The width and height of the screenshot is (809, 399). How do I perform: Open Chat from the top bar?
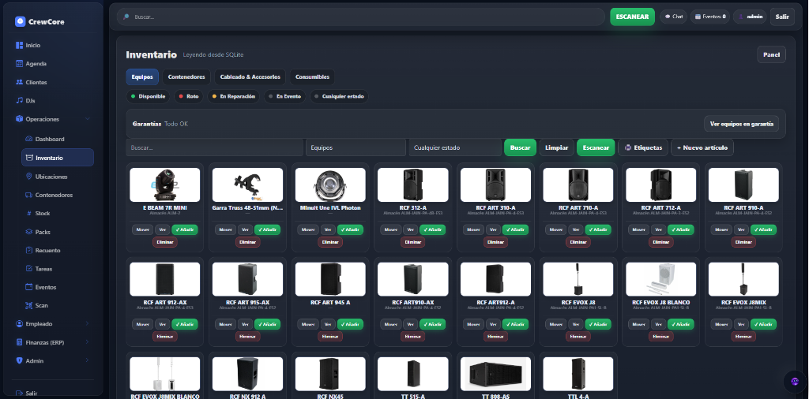[x=673, y=17]
